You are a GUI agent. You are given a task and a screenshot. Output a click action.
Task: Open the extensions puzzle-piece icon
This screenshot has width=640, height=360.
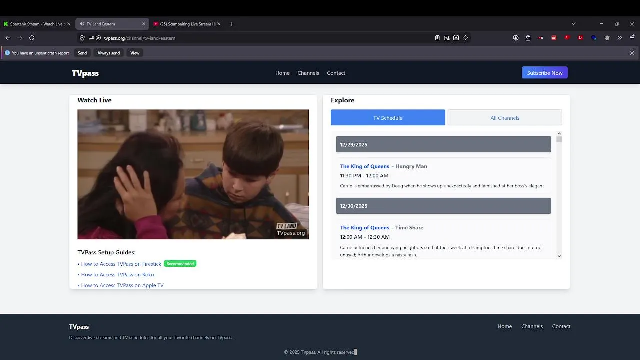[528, 38]
